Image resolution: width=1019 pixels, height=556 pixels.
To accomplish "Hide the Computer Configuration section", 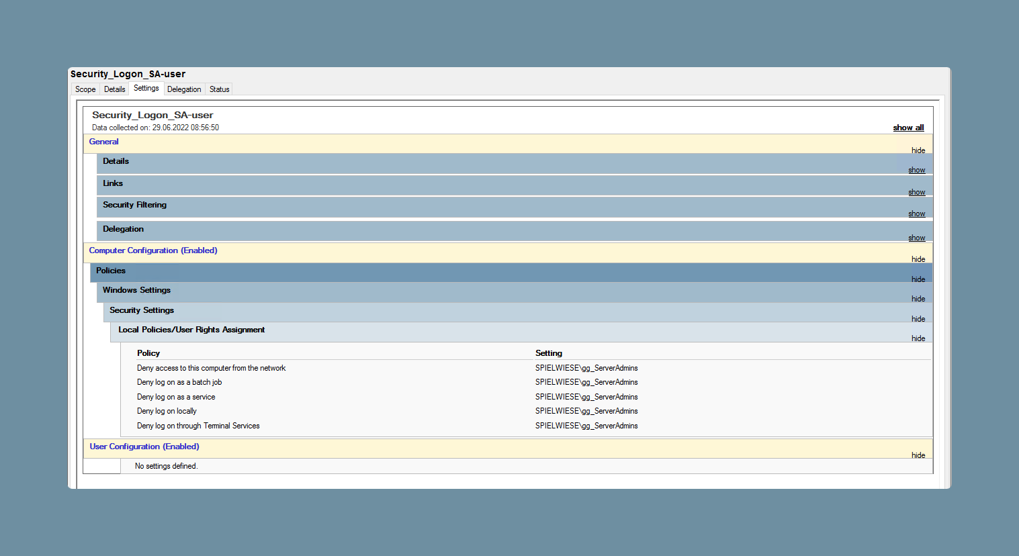I will (918, 259).
